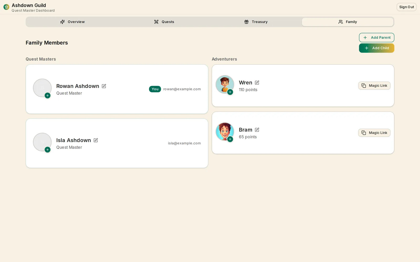Edit Isla Ashdown's name with pencil icon
Screen dimensions: 420x262
click(96, 140)
